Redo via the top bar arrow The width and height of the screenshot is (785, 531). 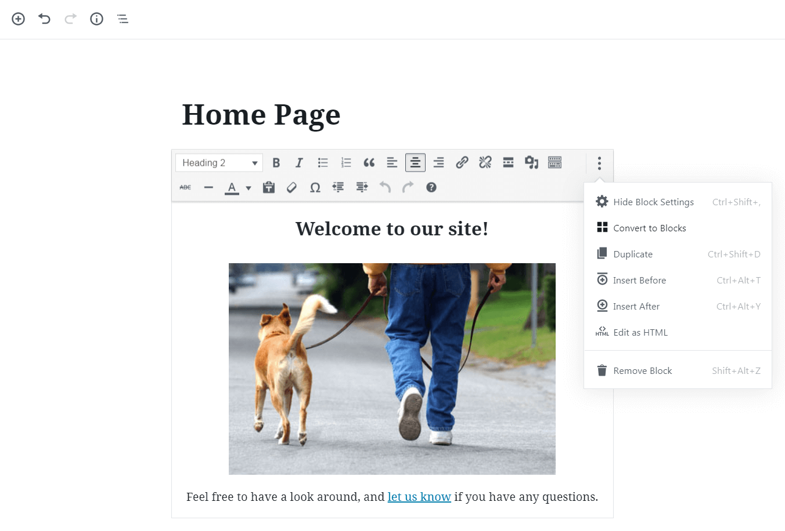coord(70,19)
